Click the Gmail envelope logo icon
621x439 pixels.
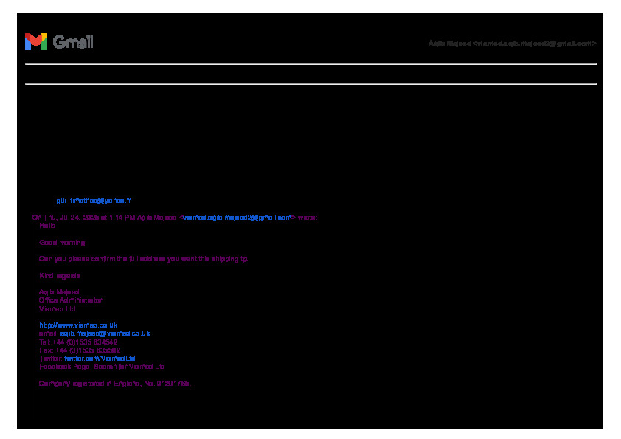click(x=35, y=42)
